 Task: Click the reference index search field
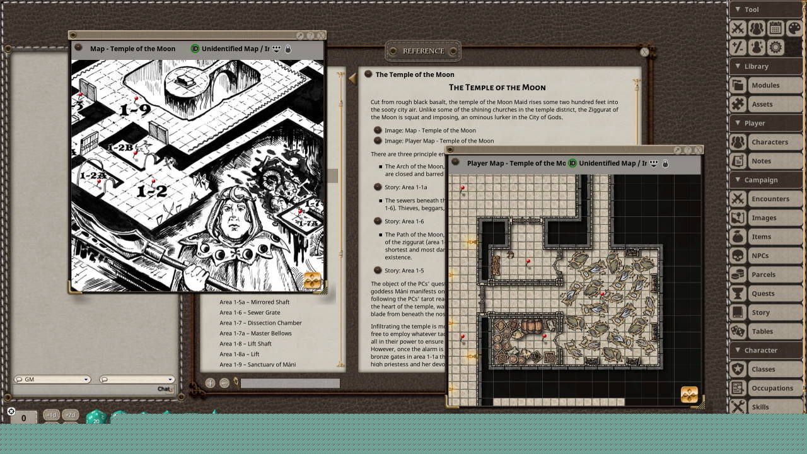coord(290,383)
